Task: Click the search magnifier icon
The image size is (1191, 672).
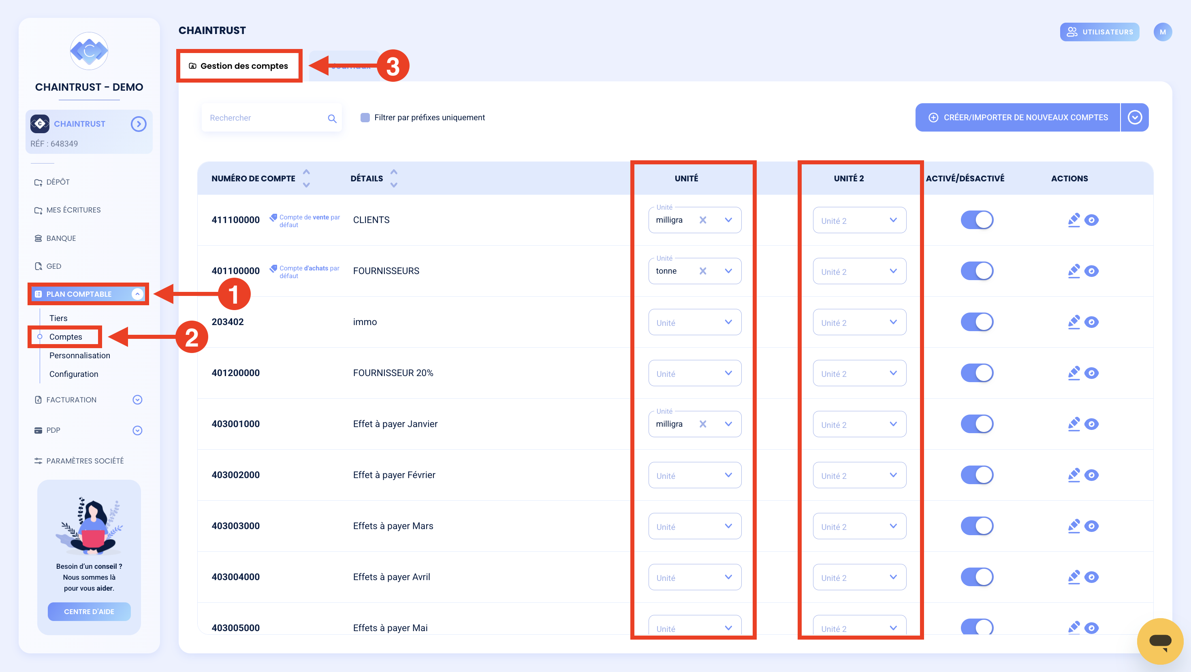Action: point(332,118)
